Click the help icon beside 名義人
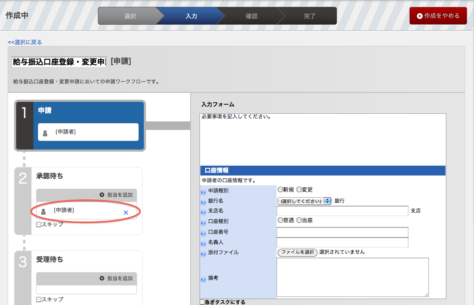This screenshot has width=474, height=305. 203,244
